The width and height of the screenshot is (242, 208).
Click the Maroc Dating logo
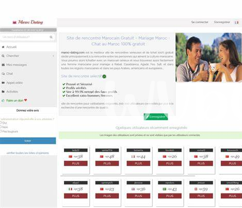pyautogui.click(x=28, y=22)
